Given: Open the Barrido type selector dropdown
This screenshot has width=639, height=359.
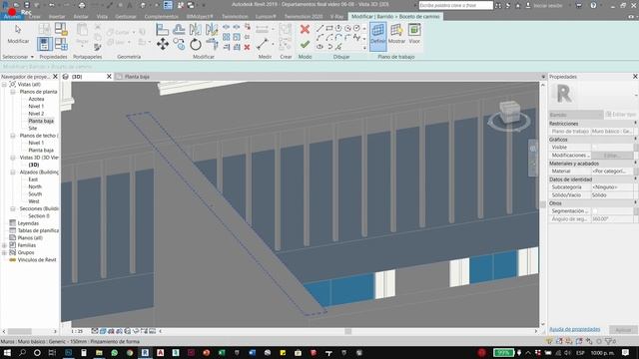Looking at the screenshot, I should (x=576, y=115).
